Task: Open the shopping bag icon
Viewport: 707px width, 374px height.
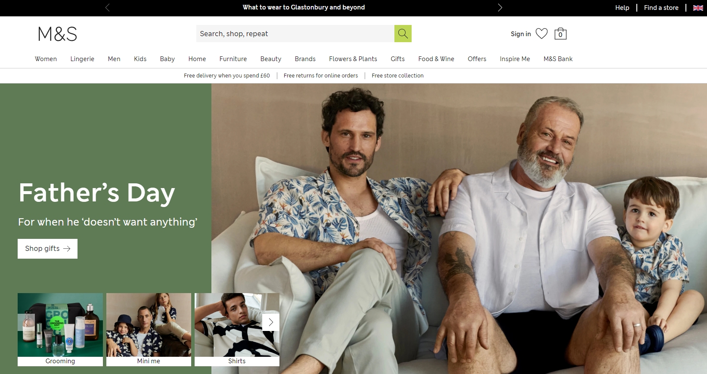Action: (560, 34)
